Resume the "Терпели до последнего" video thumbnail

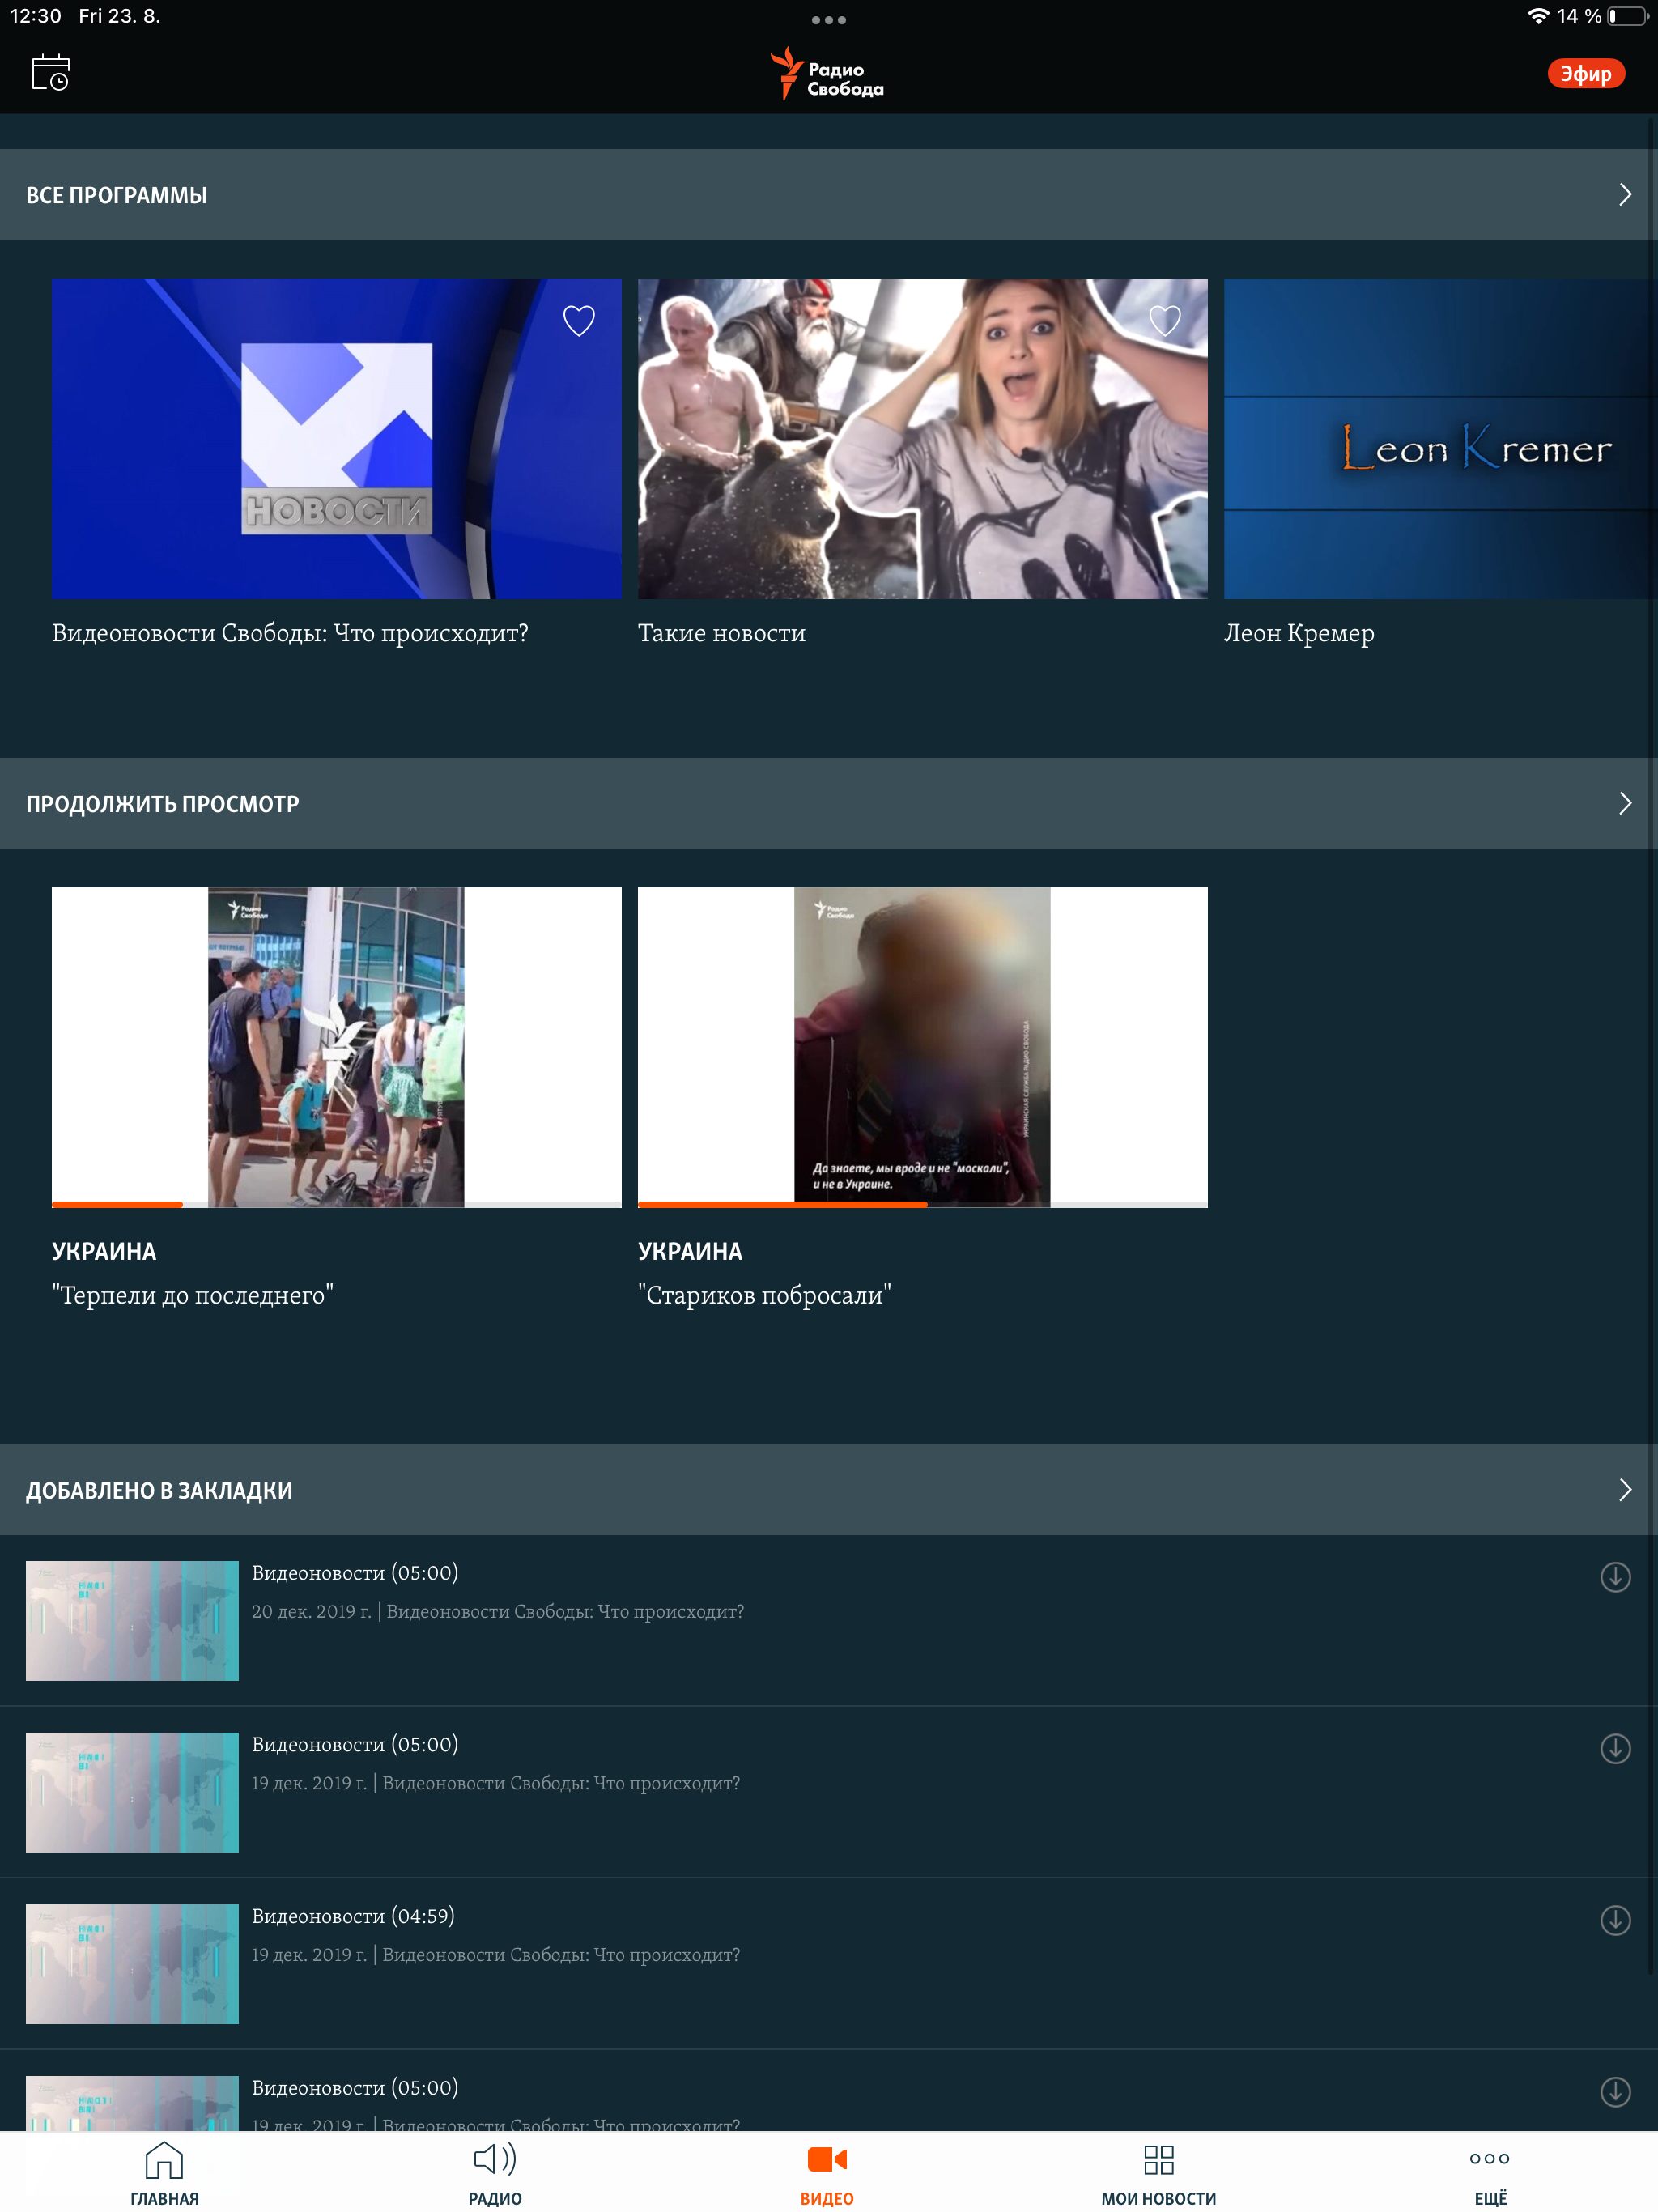coord(336,1045)
